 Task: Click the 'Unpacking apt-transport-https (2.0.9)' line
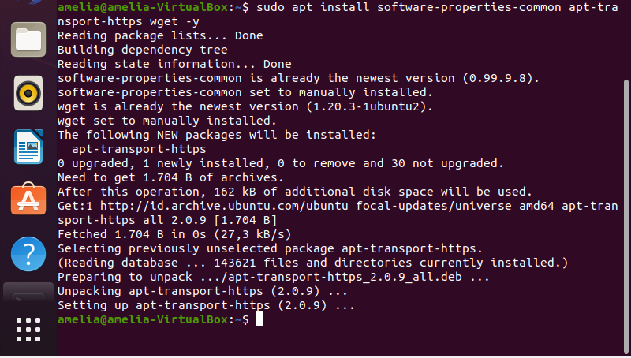pos(203,291)
